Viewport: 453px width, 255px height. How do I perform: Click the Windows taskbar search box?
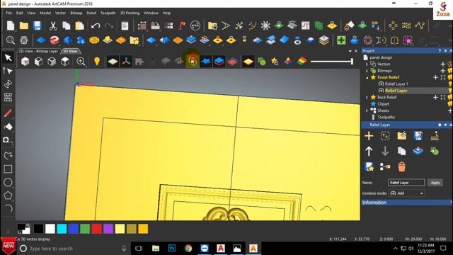pyautogui.click(x=74, y=249)
